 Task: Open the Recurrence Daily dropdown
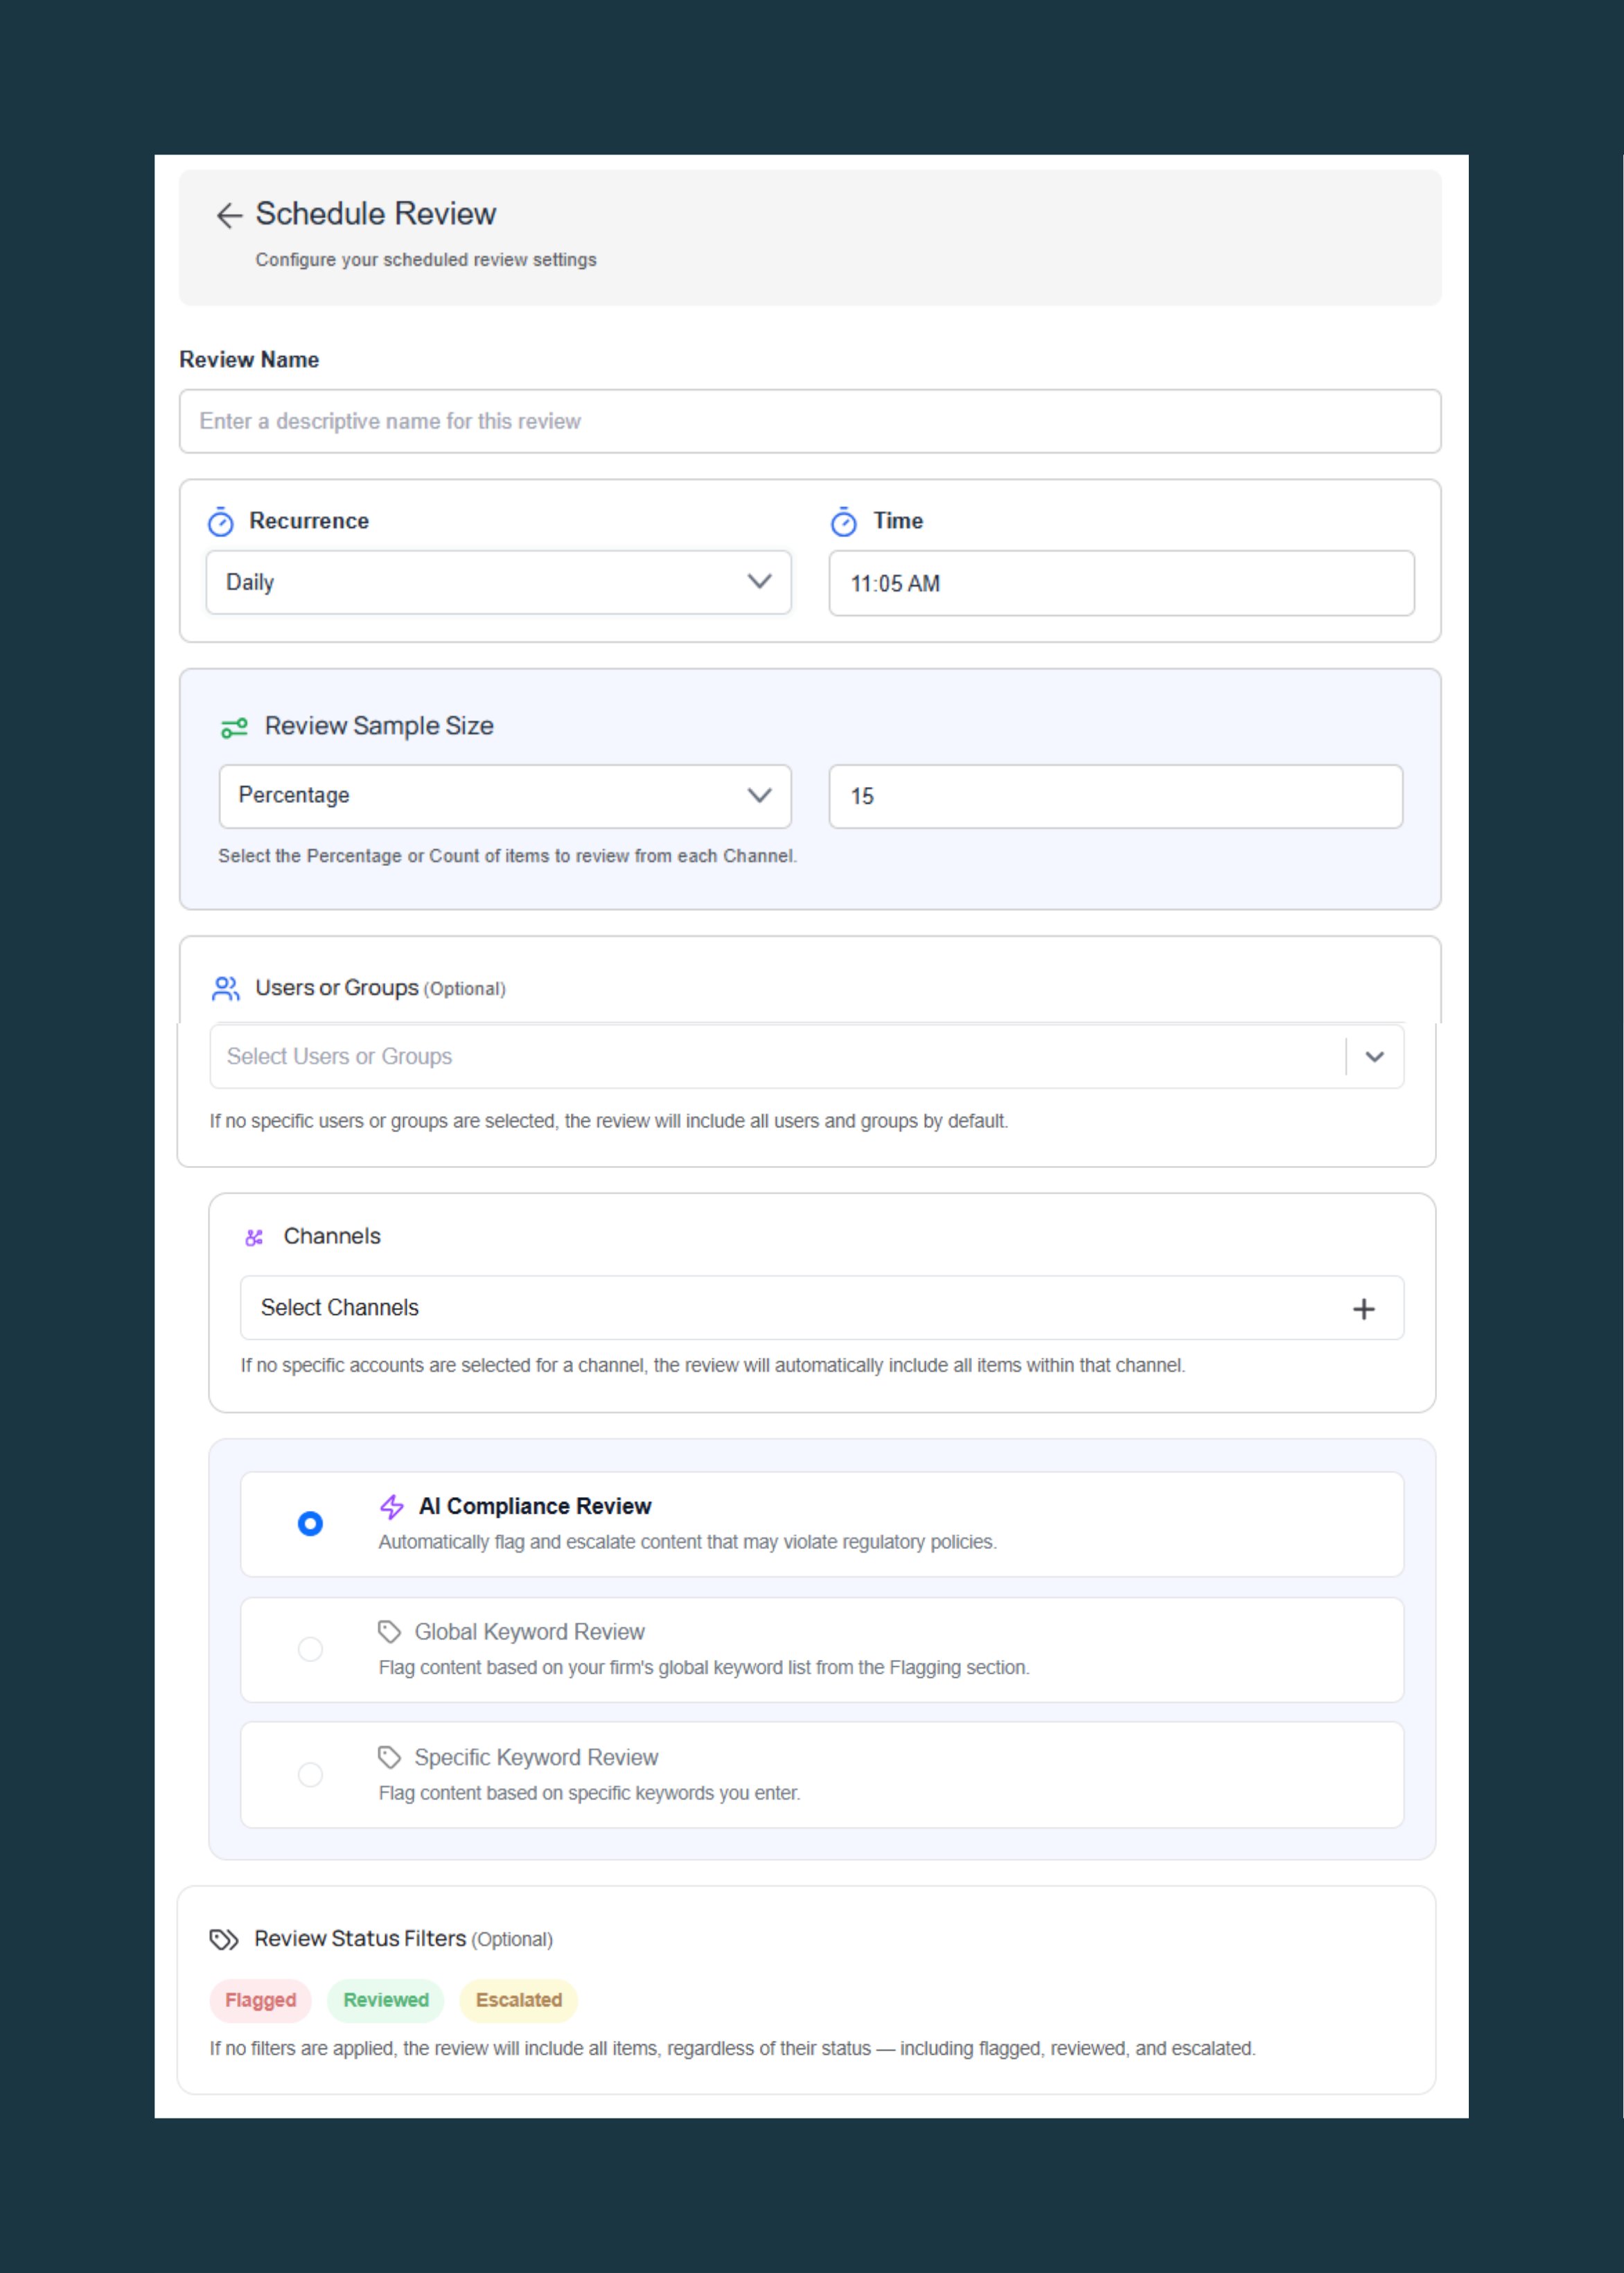[498, 582]
